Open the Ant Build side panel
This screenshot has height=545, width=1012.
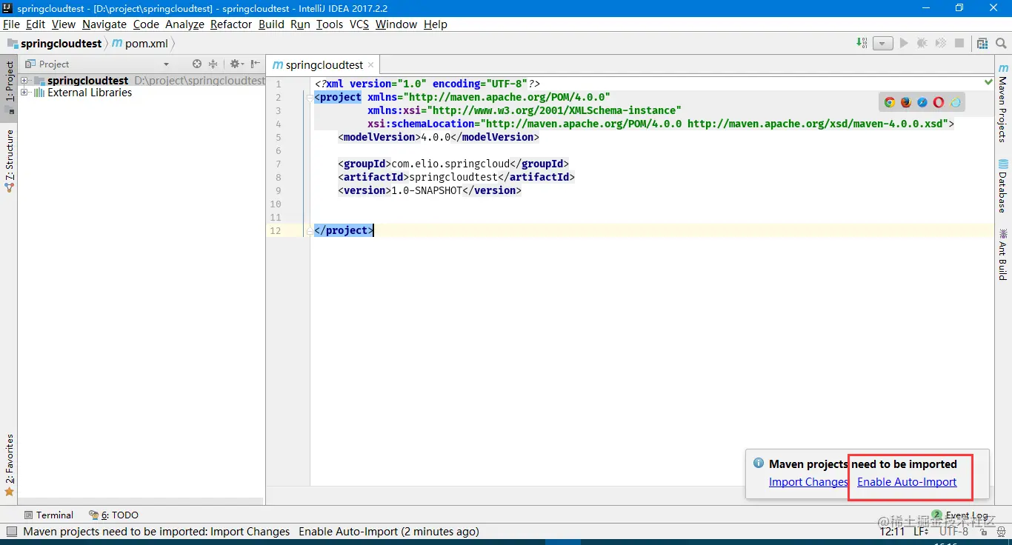coord(1002,254)
